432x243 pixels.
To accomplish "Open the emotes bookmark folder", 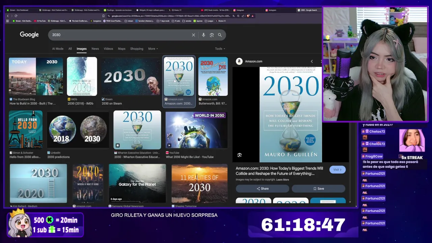I will (x=187, y=21).
